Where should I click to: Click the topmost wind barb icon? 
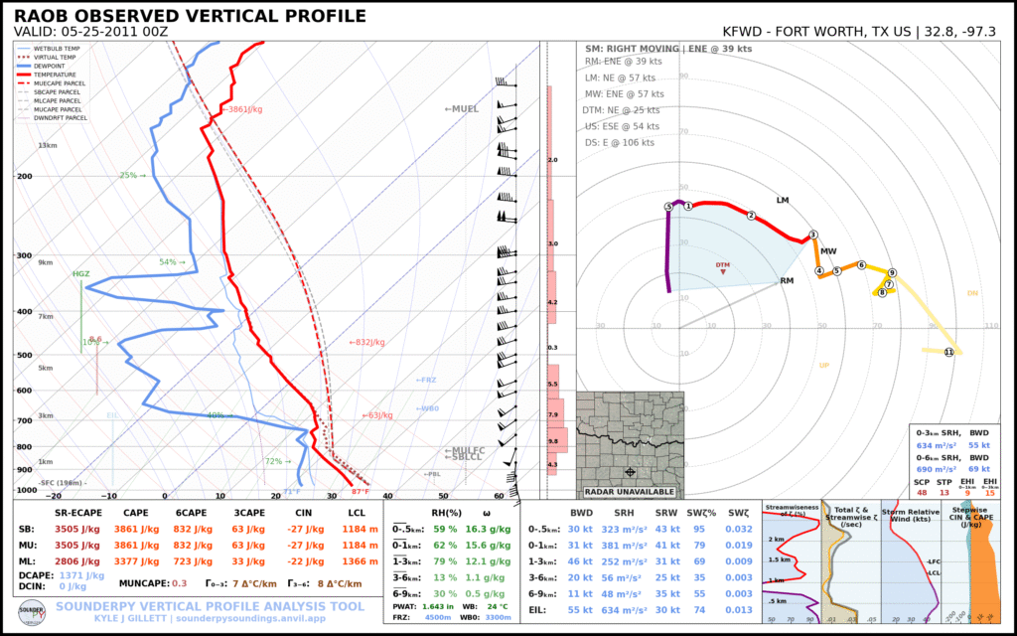508,84
